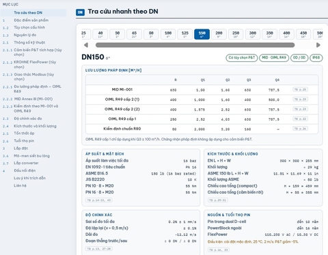Click the 'Có tùy chọn P&T' badge
Image resolution: width=328 pixels, height=255 pixels.
(x=242, y=58)
